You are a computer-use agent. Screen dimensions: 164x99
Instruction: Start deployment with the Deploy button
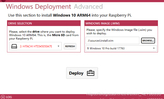tap(82, 73)
